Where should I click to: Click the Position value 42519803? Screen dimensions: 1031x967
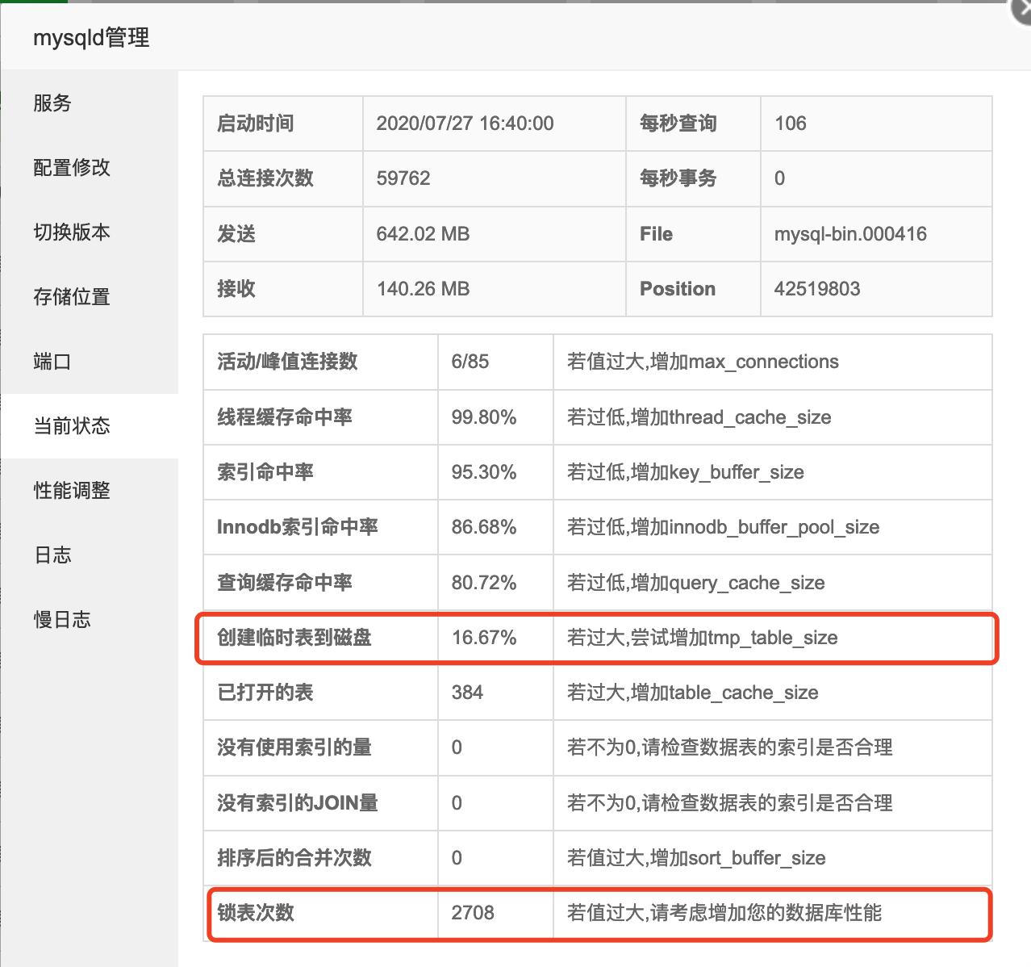coord(817,289)
